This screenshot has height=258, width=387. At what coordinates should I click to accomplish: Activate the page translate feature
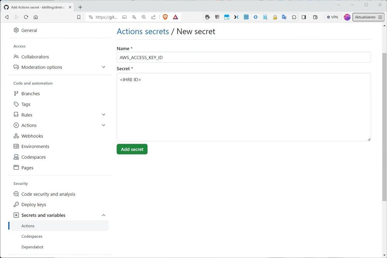coord(134,17)
